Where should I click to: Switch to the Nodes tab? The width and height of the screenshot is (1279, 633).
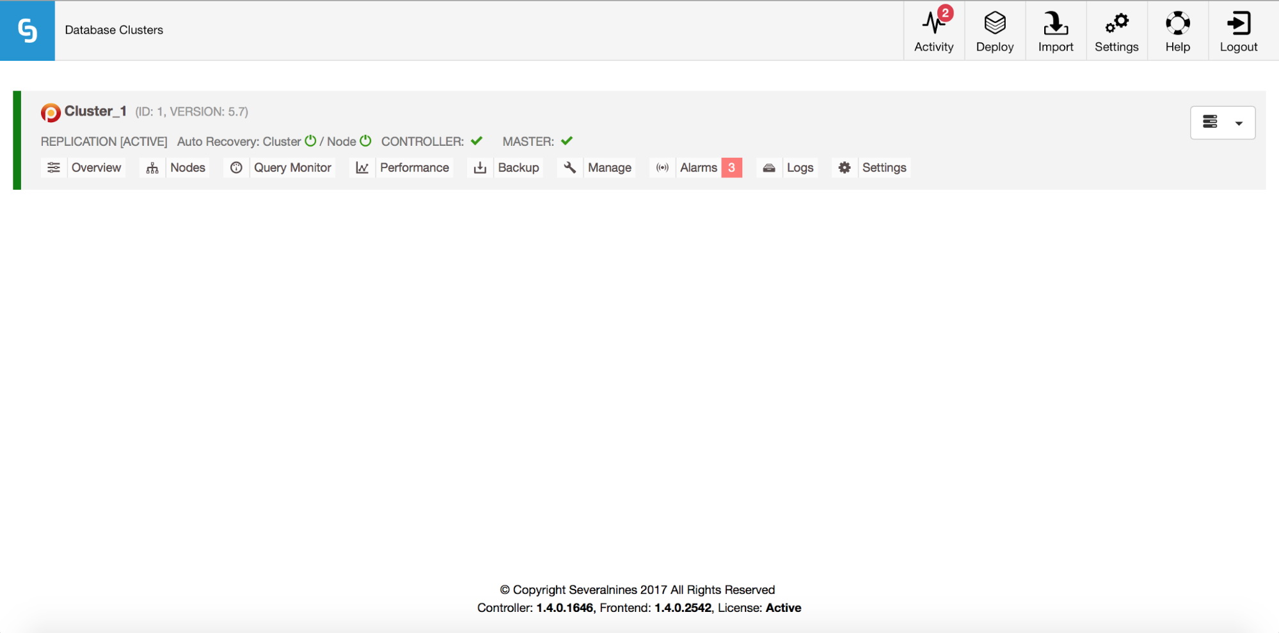(x=187, y=168)
